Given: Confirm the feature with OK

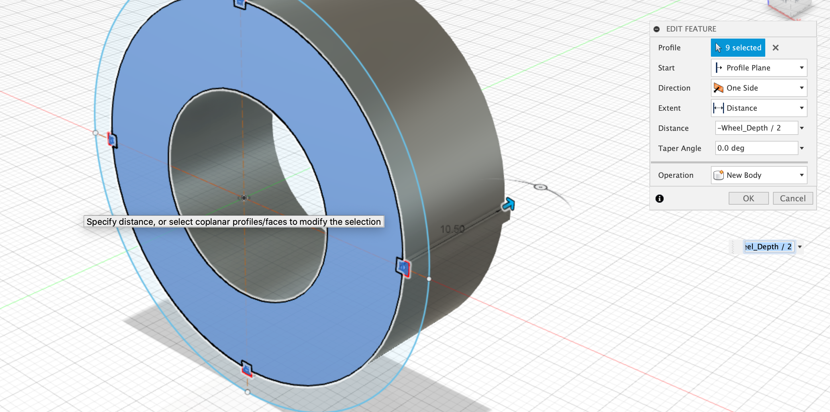Looking at the screenshot, I should (748, 198).
